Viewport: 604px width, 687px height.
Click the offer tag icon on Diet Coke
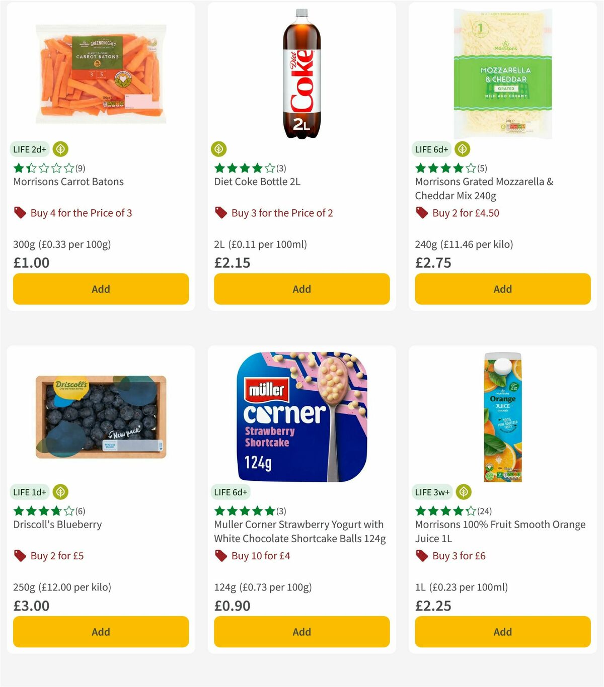[x=220, y=213]
